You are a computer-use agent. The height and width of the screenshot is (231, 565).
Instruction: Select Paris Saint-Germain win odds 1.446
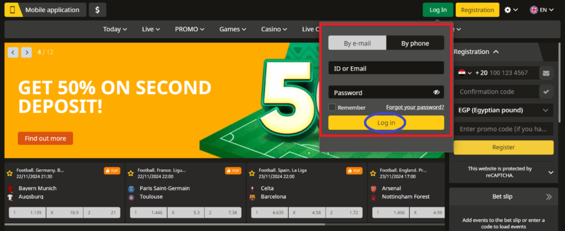click(148, 213)
